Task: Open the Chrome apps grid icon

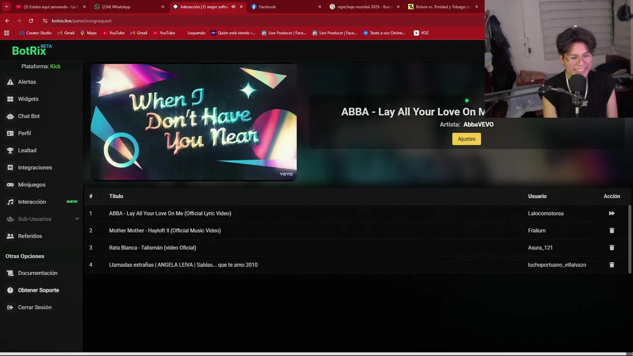Action: (x=6, y=33)
